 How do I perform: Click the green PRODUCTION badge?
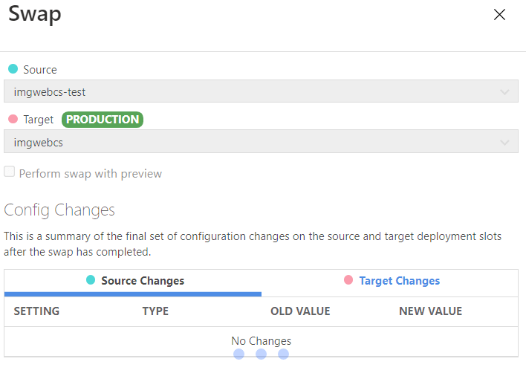coord(103,119)
